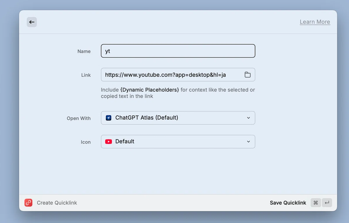Image resolution: width=349 pixels, height=223 pixels.
Task: Click the Name field label
Action: click(84, 51)
